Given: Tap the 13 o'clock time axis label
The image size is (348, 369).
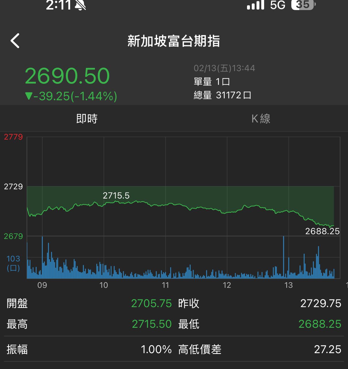Looking at the screenshot, I should pyautogui.click(x=288, y=285).
